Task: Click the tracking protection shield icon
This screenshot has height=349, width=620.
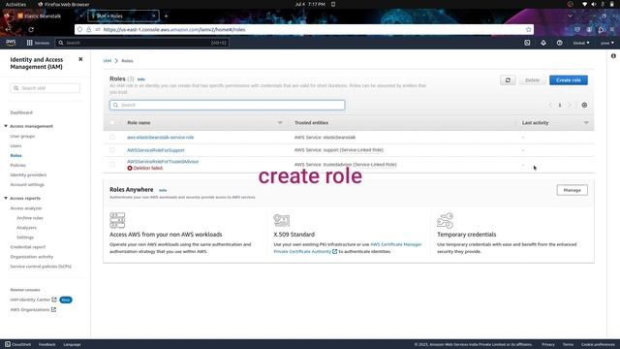Action: coord(79,30)
